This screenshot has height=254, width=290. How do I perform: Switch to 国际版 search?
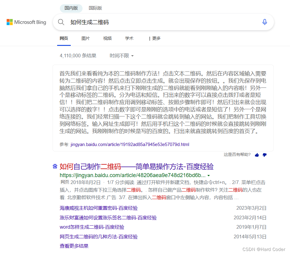tap(96, 8)
